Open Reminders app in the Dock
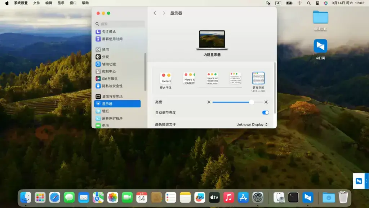Image resolution: width=369 pixels, height=208 pixels. [171, 198]
